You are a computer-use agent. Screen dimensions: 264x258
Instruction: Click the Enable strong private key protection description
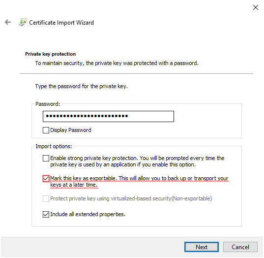[x=137, y=161]
